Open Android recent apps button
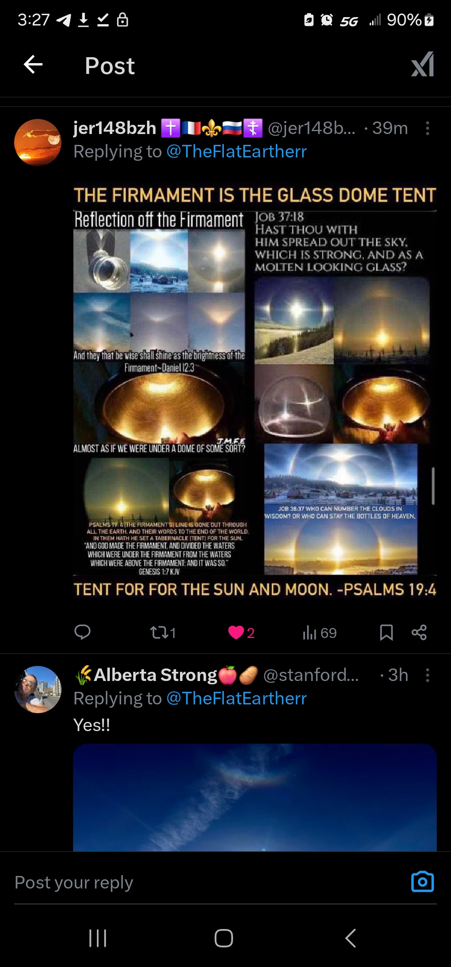This screenshot has width=451, height=967. click(x=98, y=938)
